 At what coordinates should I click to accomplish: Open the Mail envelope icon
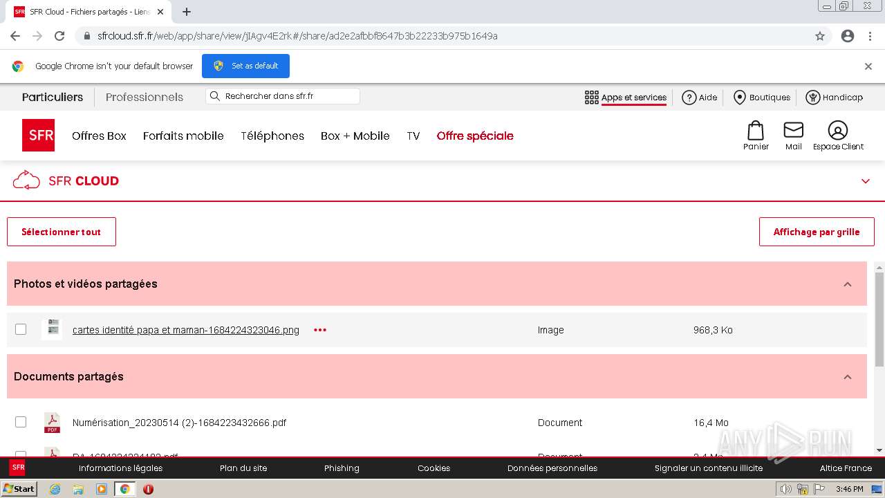point(793,130)
